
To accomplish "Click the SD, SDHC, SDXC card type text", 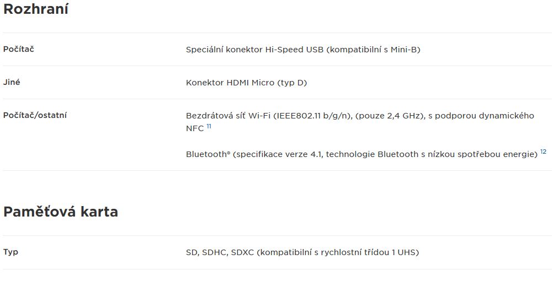I will [x=220, y=252].
